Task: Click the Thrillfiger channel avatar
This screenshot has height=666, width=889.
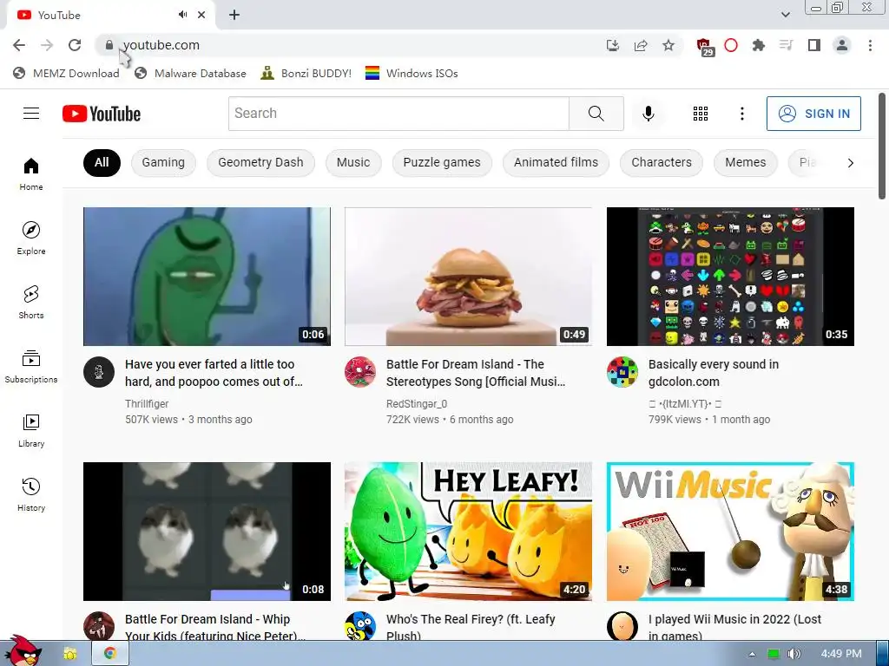Action: (99, 372)
